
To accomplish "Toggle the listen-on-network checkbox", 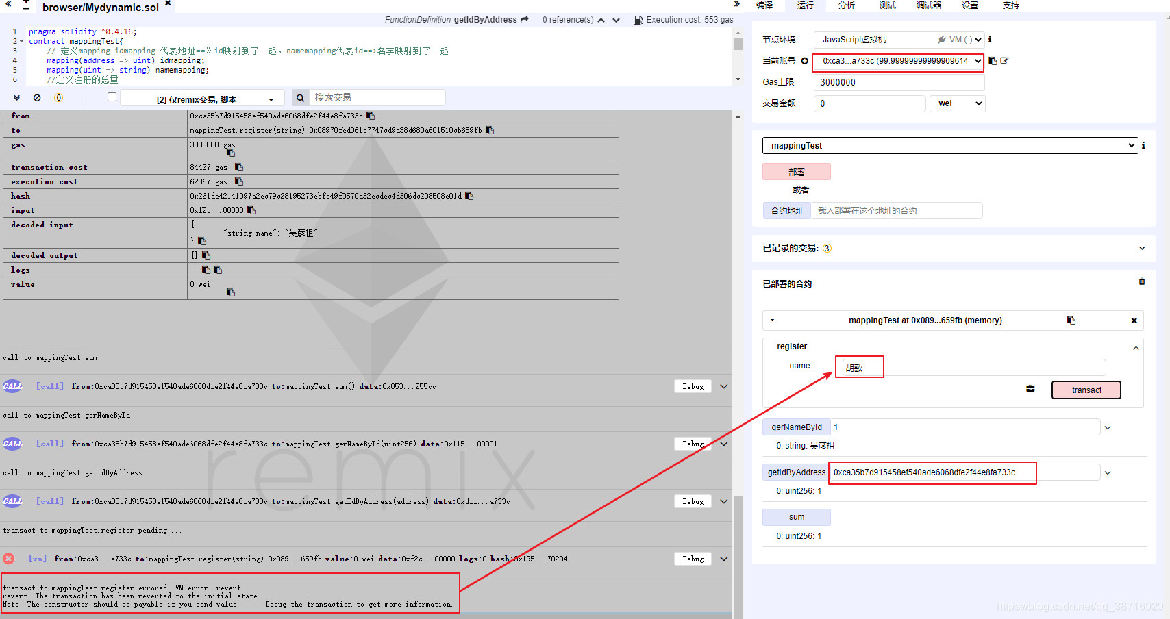I will pos(112,97).
